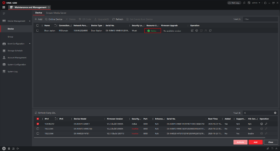The width and height of the screenshot is (280, 151).
Task: Open System Log in the sidebar
Action: 13,71
